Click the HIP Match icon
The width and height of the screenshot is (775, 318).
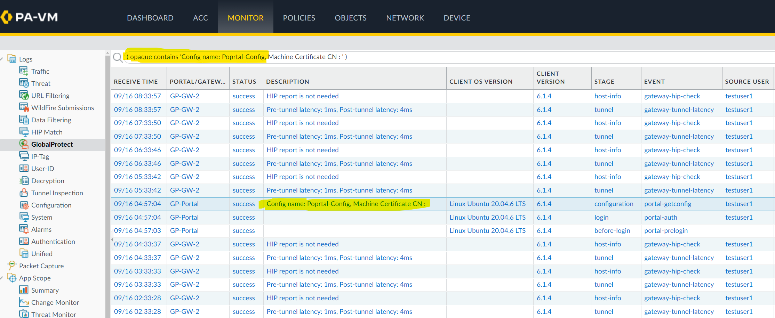coord(24,132)
